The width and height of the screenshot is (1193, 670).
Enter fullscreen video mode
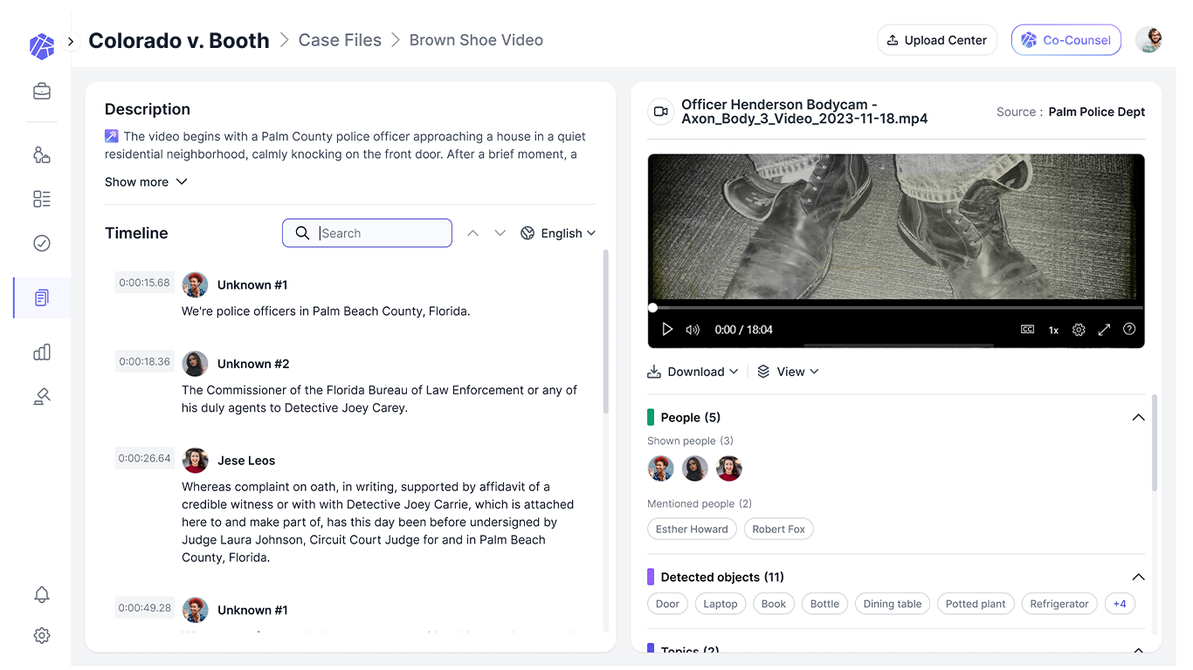pyautogui.click(x=1104, y=330)
